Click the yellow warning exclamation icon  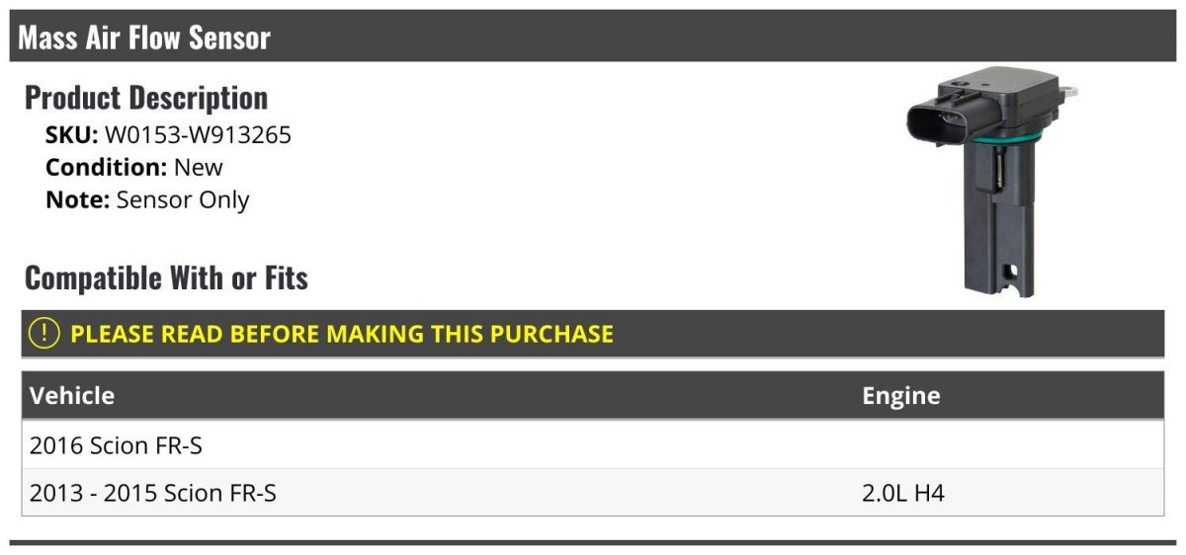coord(44,334)
